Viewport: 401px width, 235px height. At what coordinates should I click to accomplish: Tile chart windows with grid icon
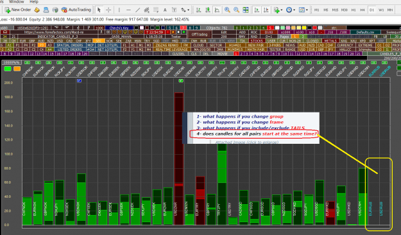[x=246, y=10]
